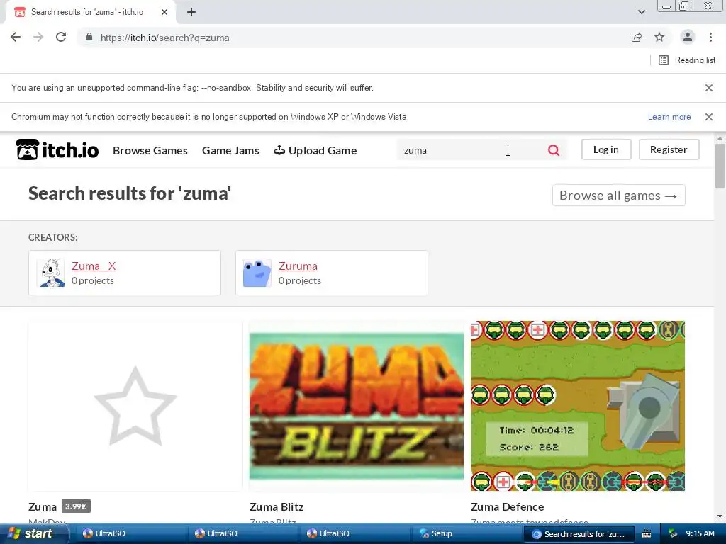Click Zuma_X creator avatar
This screenshot has width=726, height=544.
coord(50,273)
